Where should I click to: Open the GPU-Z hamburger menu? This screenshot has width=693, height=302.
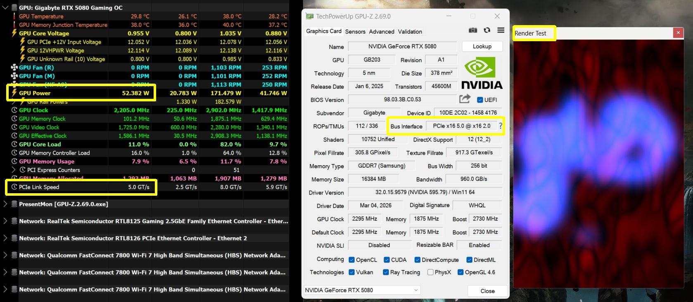click(501, 30)
